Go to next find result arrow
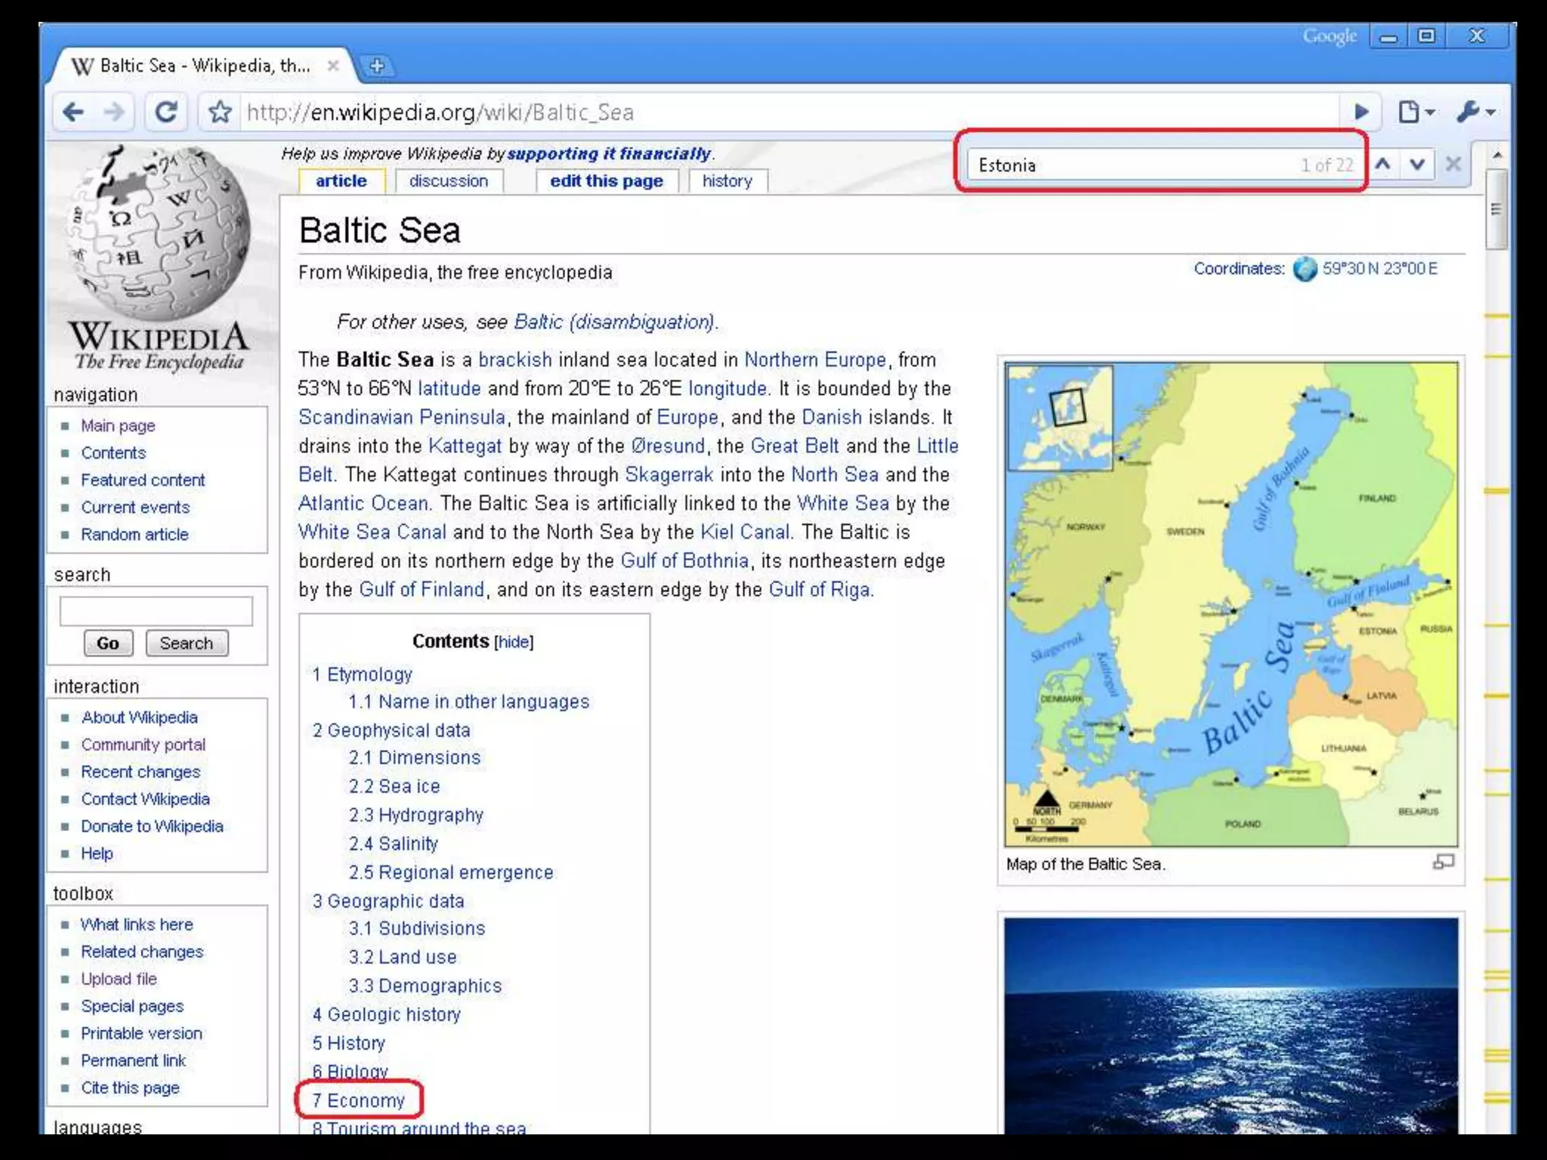 (1417, 164)
